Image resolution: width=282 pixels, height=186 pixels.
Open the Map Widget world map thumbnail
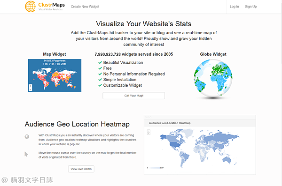pos(55,75)
